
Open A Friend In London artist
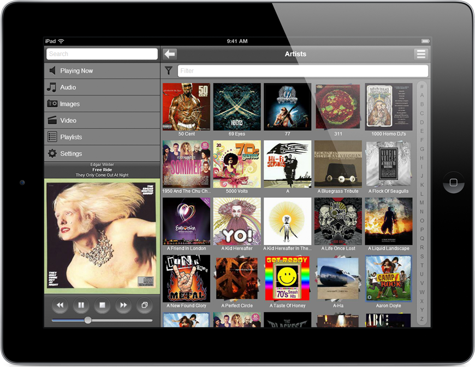tap(186, 221)
